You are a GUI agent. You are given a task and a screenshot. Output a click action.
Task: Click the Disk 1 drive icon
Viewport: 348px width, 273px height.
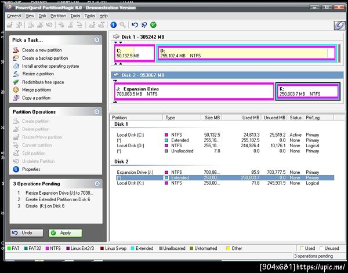[x=116, y=37]
